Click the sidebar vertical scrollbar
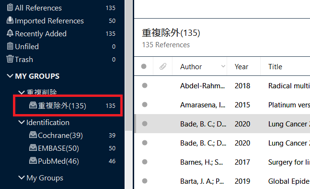This screenshot has width=310, height=189. (x=129, y=65)
